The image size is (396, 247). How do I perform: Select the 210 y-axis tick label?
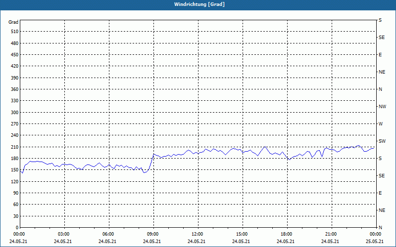pyautogui.click(x=15, y=147)
